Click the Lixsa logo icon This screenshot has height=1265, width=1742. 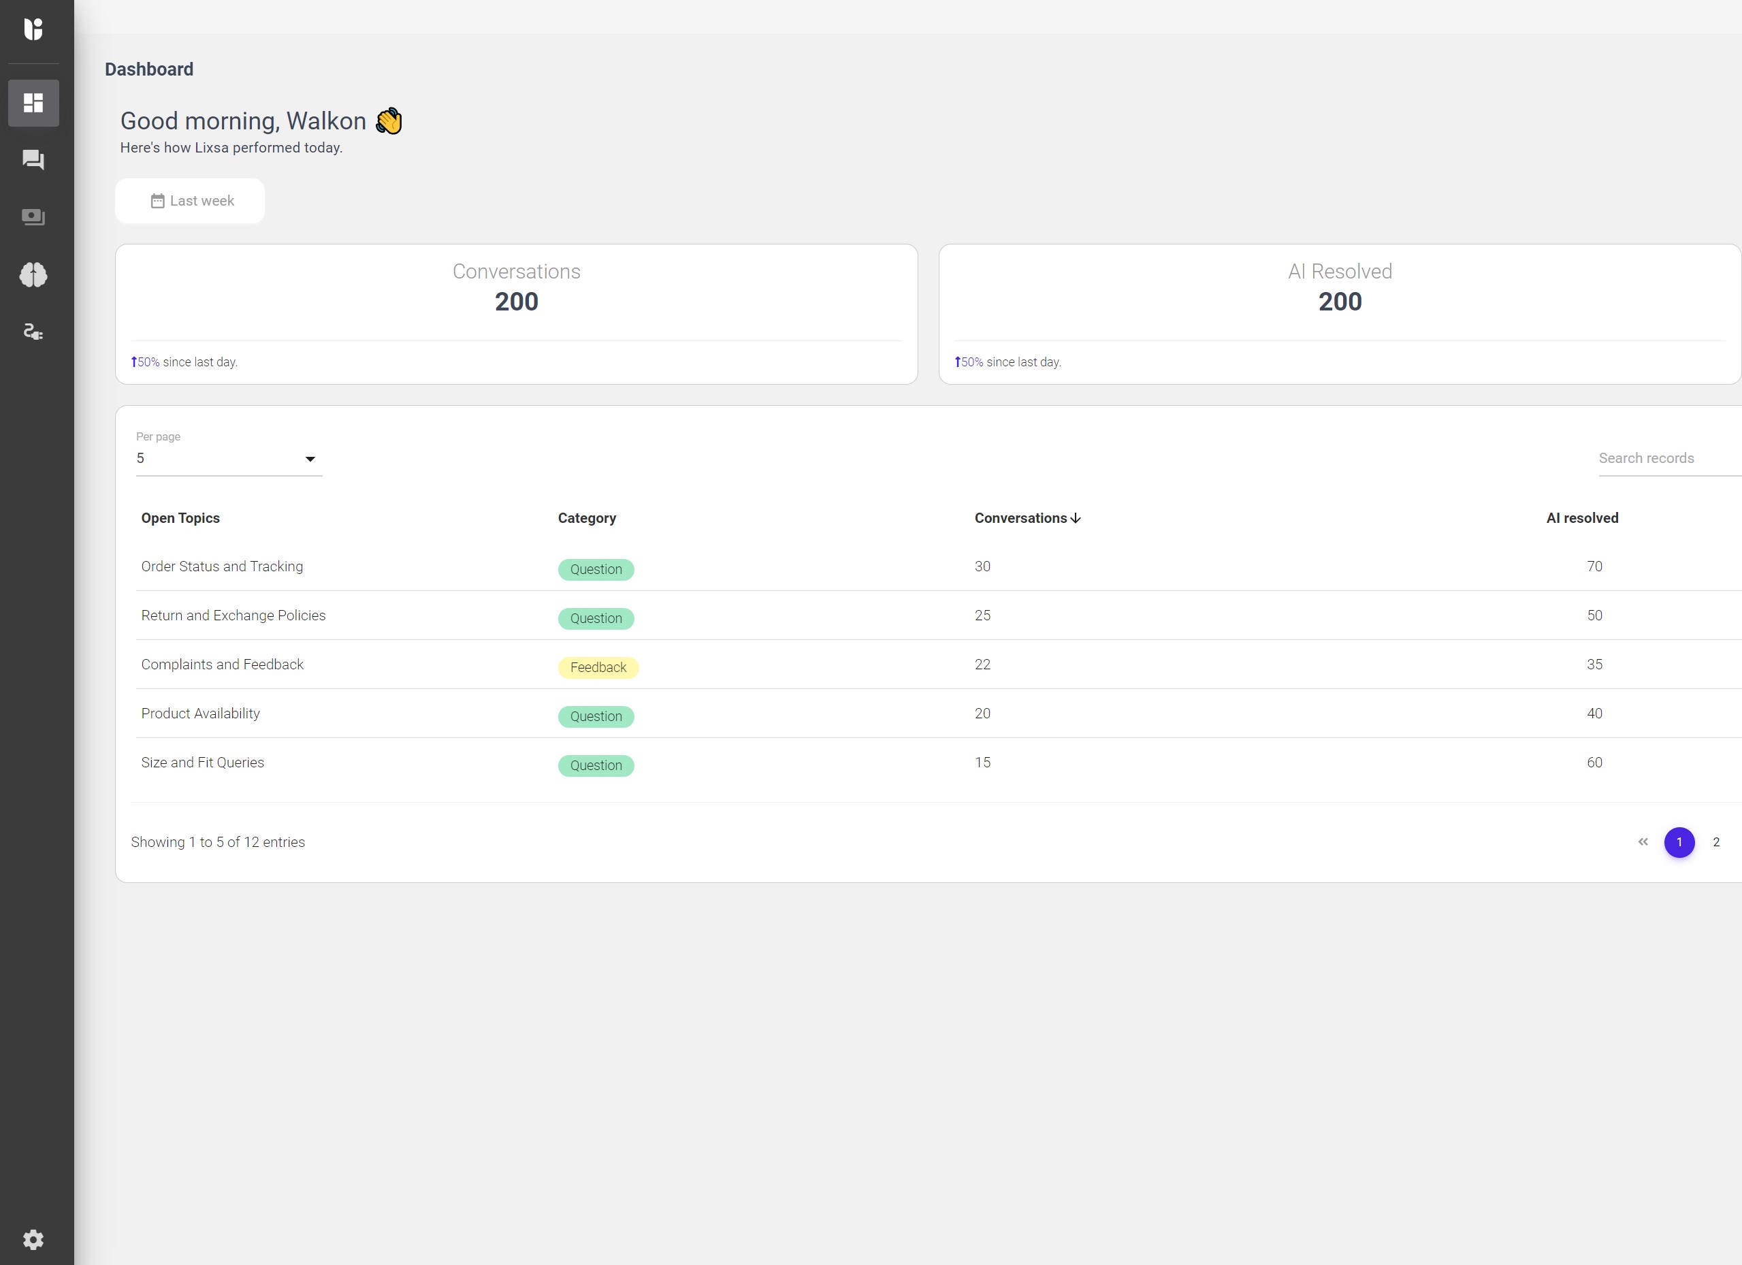click(x=33, y=29)
